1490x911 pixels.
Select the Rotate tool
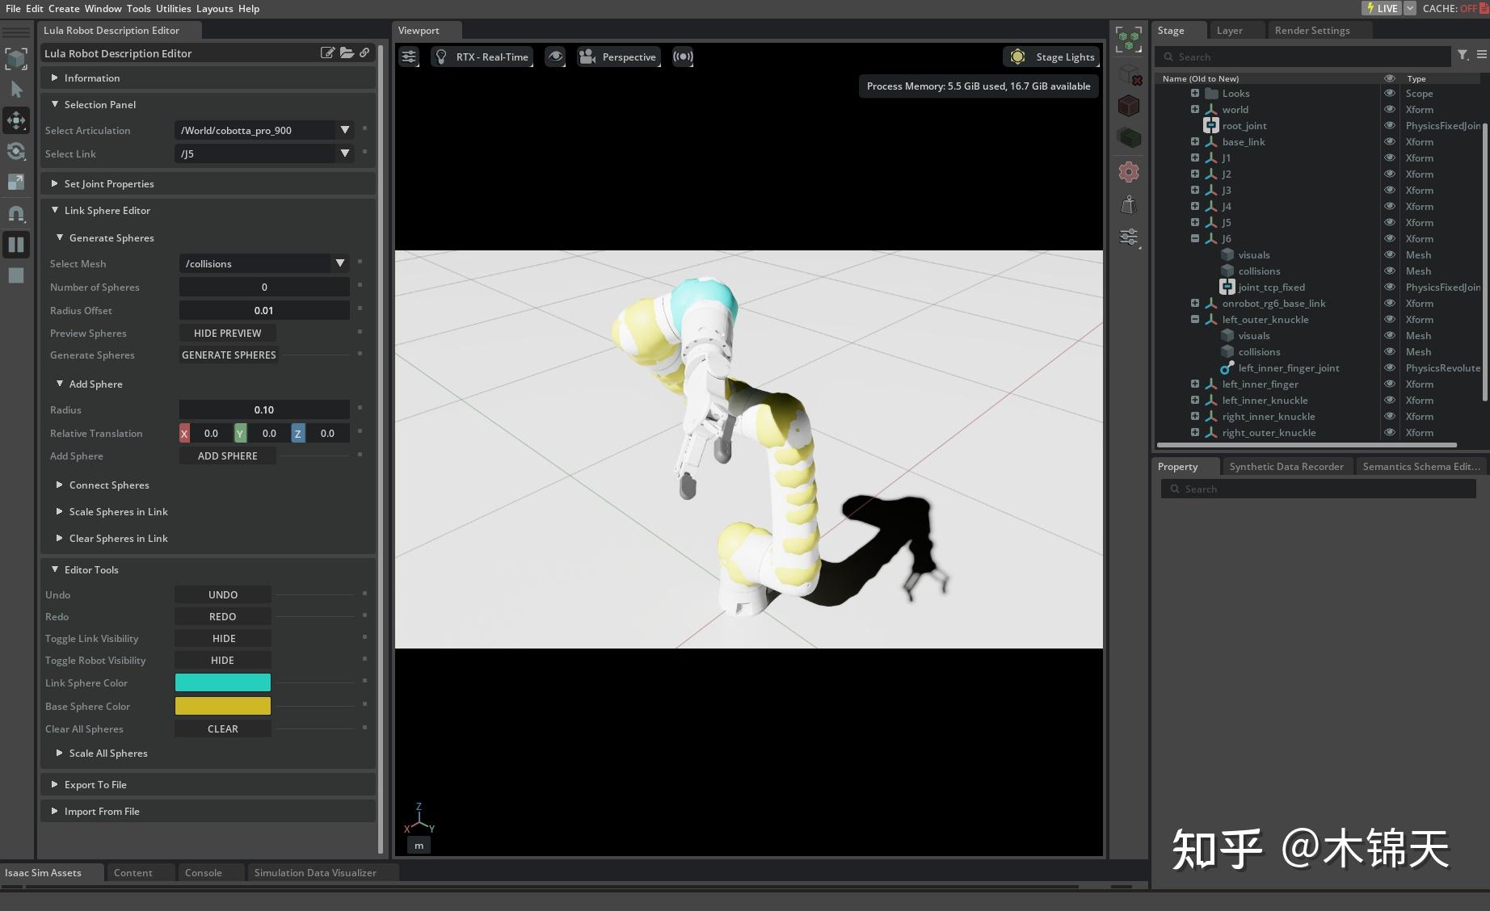coord(16,151)
